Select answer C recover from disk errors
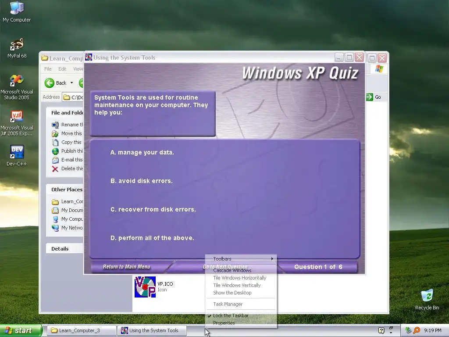449x337 pixels. (x=153, y=209)
